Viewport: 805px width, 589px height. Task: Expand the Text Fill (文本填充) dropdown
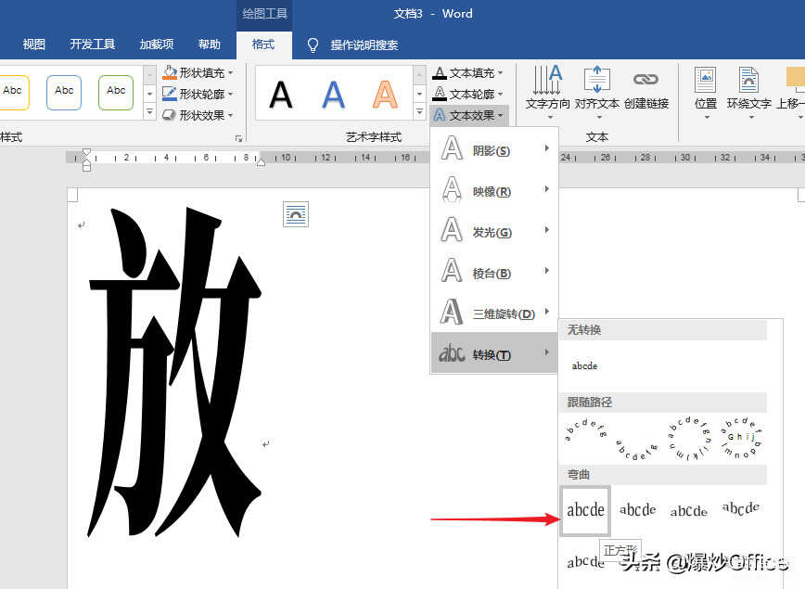(501, 72)
